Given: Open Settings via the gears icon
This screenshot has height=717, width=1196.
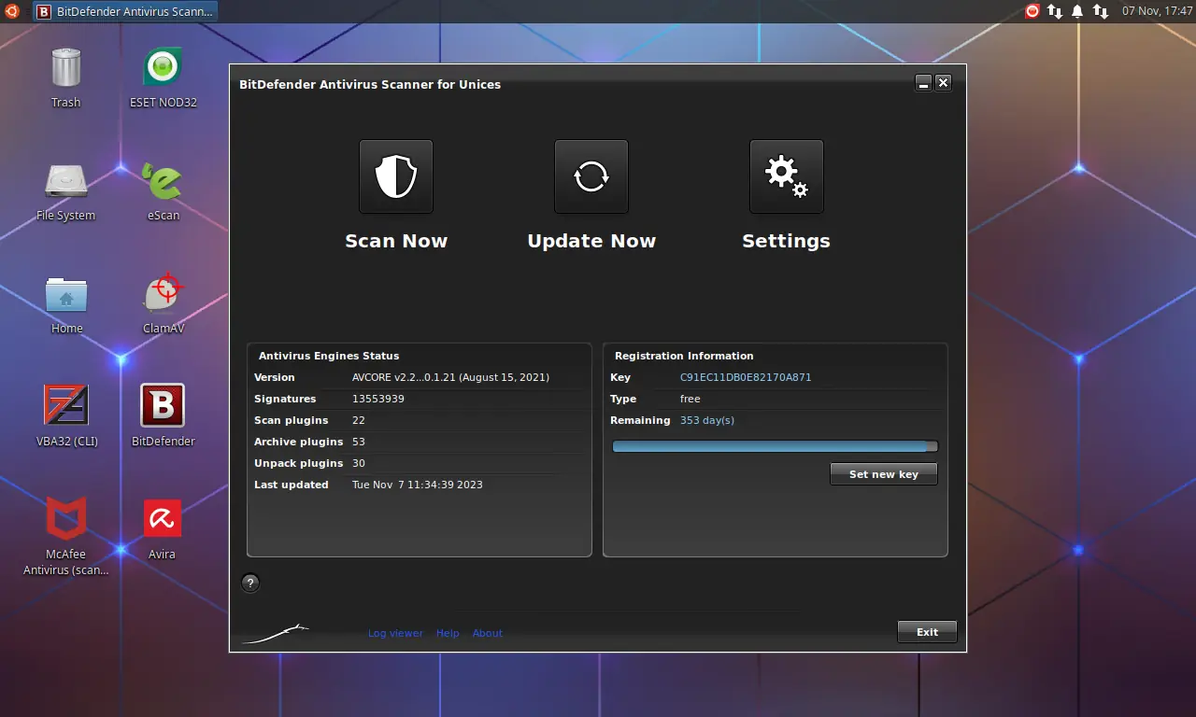Looking at the screenshot, I should (787, 176).
